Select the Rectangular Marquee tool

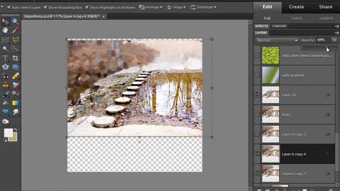point(5,40)
